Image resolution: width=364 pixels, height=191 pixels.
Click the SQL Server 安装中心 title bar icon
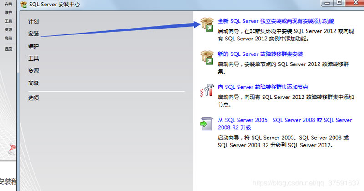23,5
